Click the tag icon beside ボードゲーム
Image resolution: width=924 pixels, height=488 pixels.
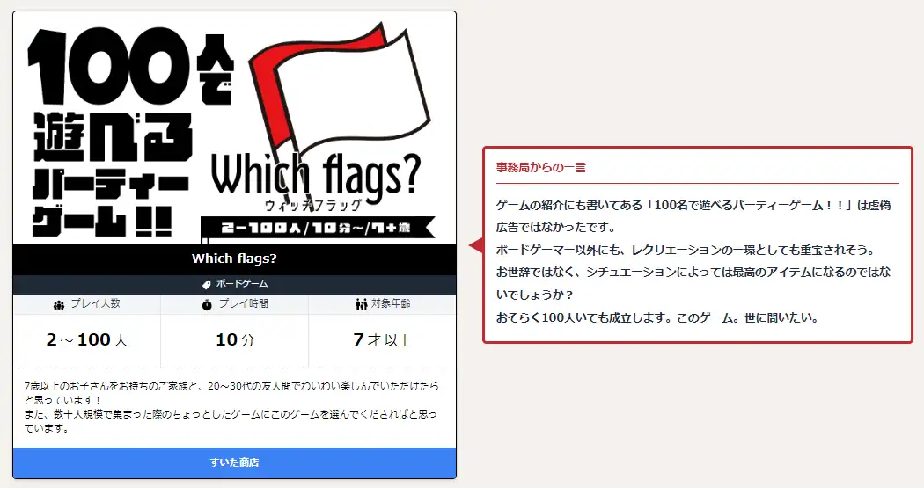pos(206,284)
